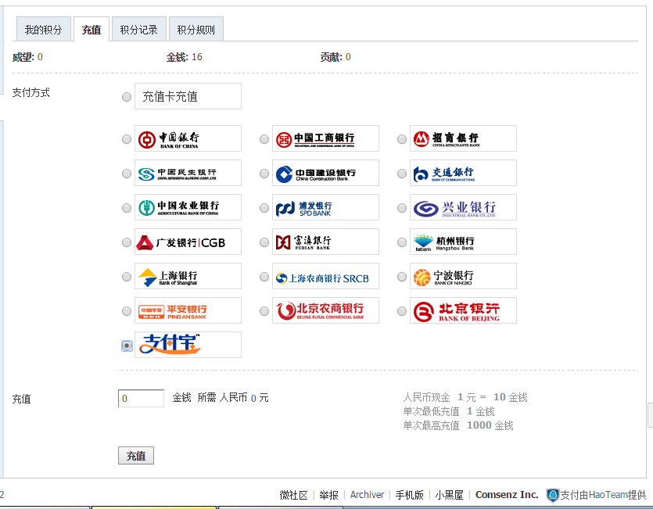Select the 上海农商银行 radio button

(264, 277)
